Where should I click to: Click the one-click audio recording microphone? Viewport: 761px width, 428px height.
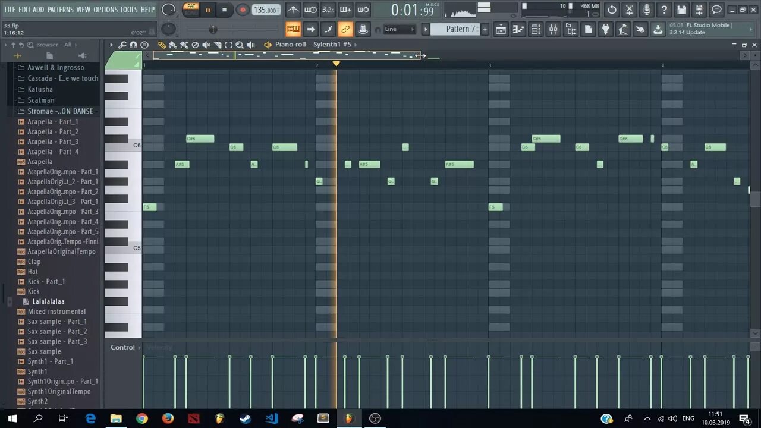tap(647, 10)
